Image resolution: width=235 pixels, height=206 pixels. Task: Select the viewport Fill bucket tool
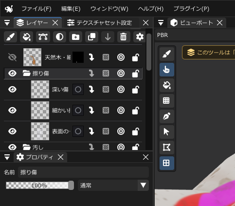tap(167, 85)
